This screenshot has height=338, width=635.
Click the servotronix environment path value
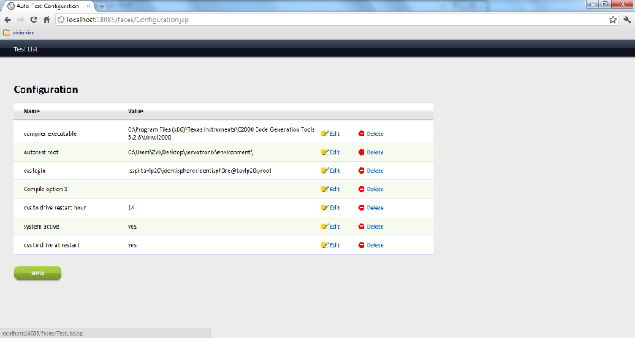[x=190, y=152]
